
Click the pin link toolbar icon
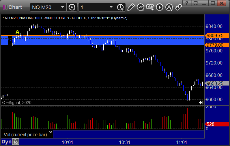tap(179, 7)
